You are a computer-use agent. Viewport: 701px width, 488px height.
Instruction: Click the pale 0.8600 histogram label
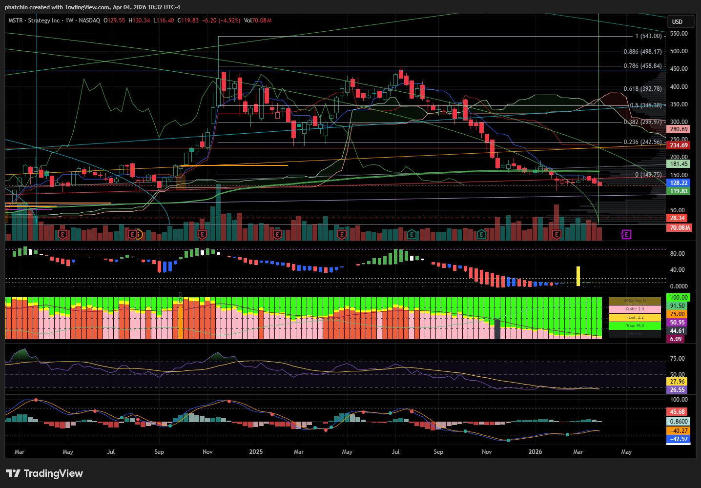(679, 422)
